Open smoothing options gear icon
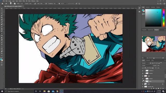Image resolution: width=166 pixels, height=93 pixels. pos(59,4)
